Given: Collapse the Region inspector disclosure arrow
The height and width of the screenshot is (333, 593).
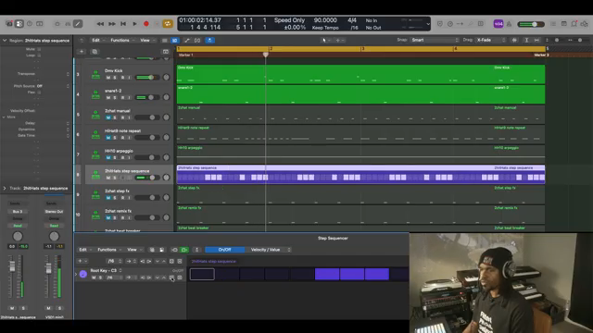Looking at the screenshot, I should coord(5,40).
